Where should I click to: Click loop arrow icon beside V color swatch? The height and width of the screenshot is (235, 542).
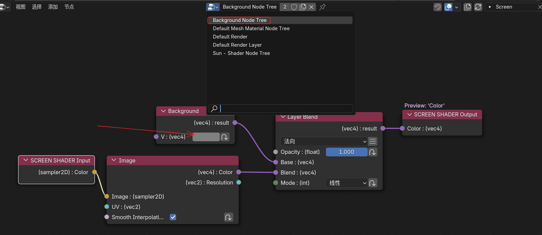(225, 137)
